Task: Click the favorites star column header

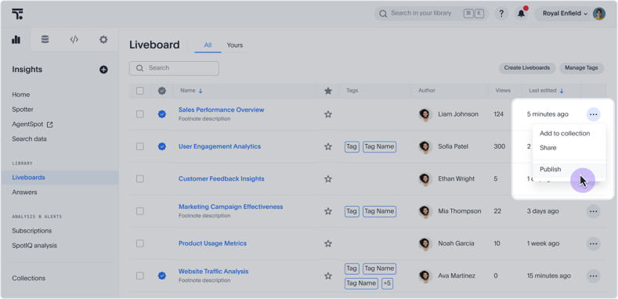Action: point(328,91)
